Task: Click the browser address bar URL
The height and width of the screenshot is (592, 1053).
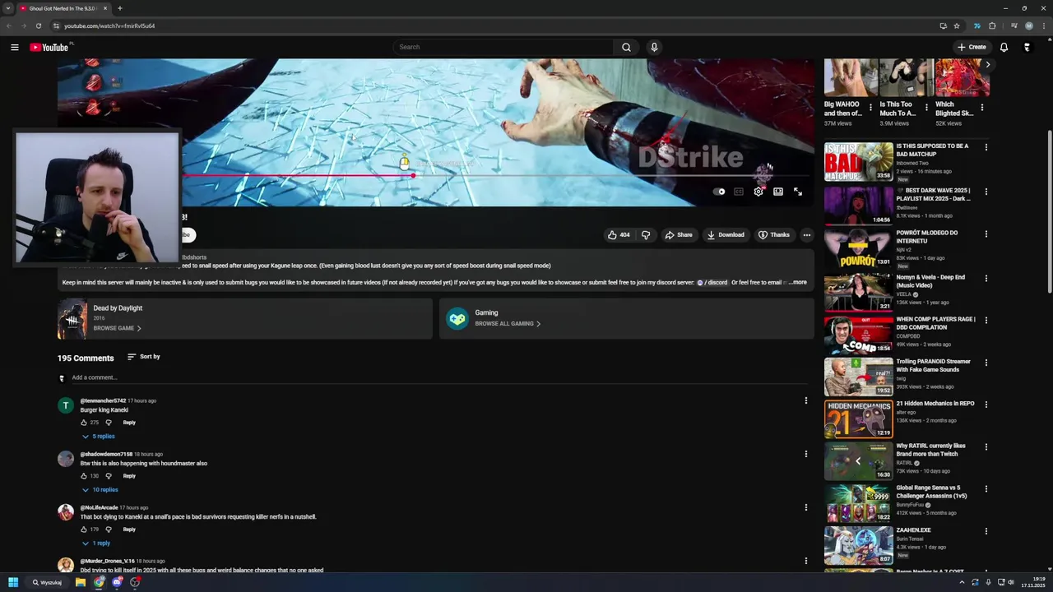Action: [109, 25]
